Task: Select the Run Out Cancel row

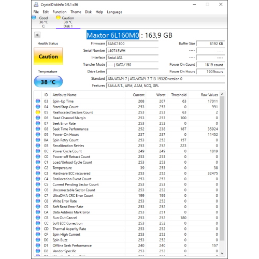Action: [127, 218]
